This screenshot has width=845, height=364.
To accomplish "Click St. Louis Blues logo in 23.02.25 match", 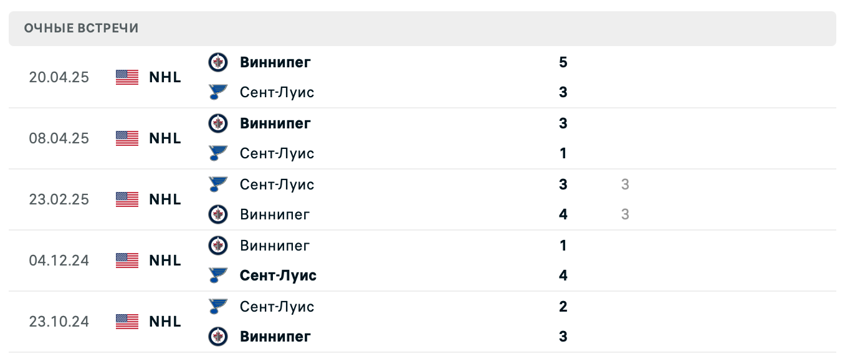I will coord(217,184).
